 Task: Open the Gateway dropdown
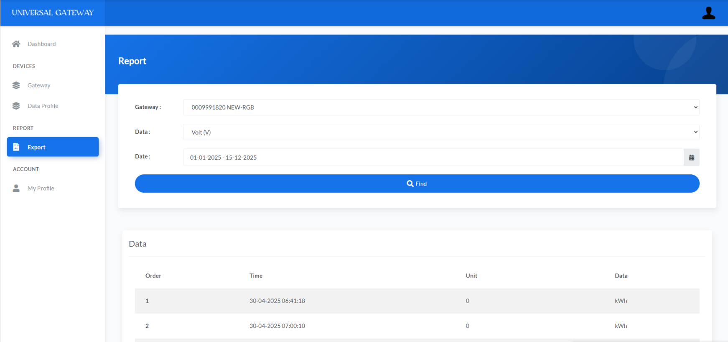[441, 107]
